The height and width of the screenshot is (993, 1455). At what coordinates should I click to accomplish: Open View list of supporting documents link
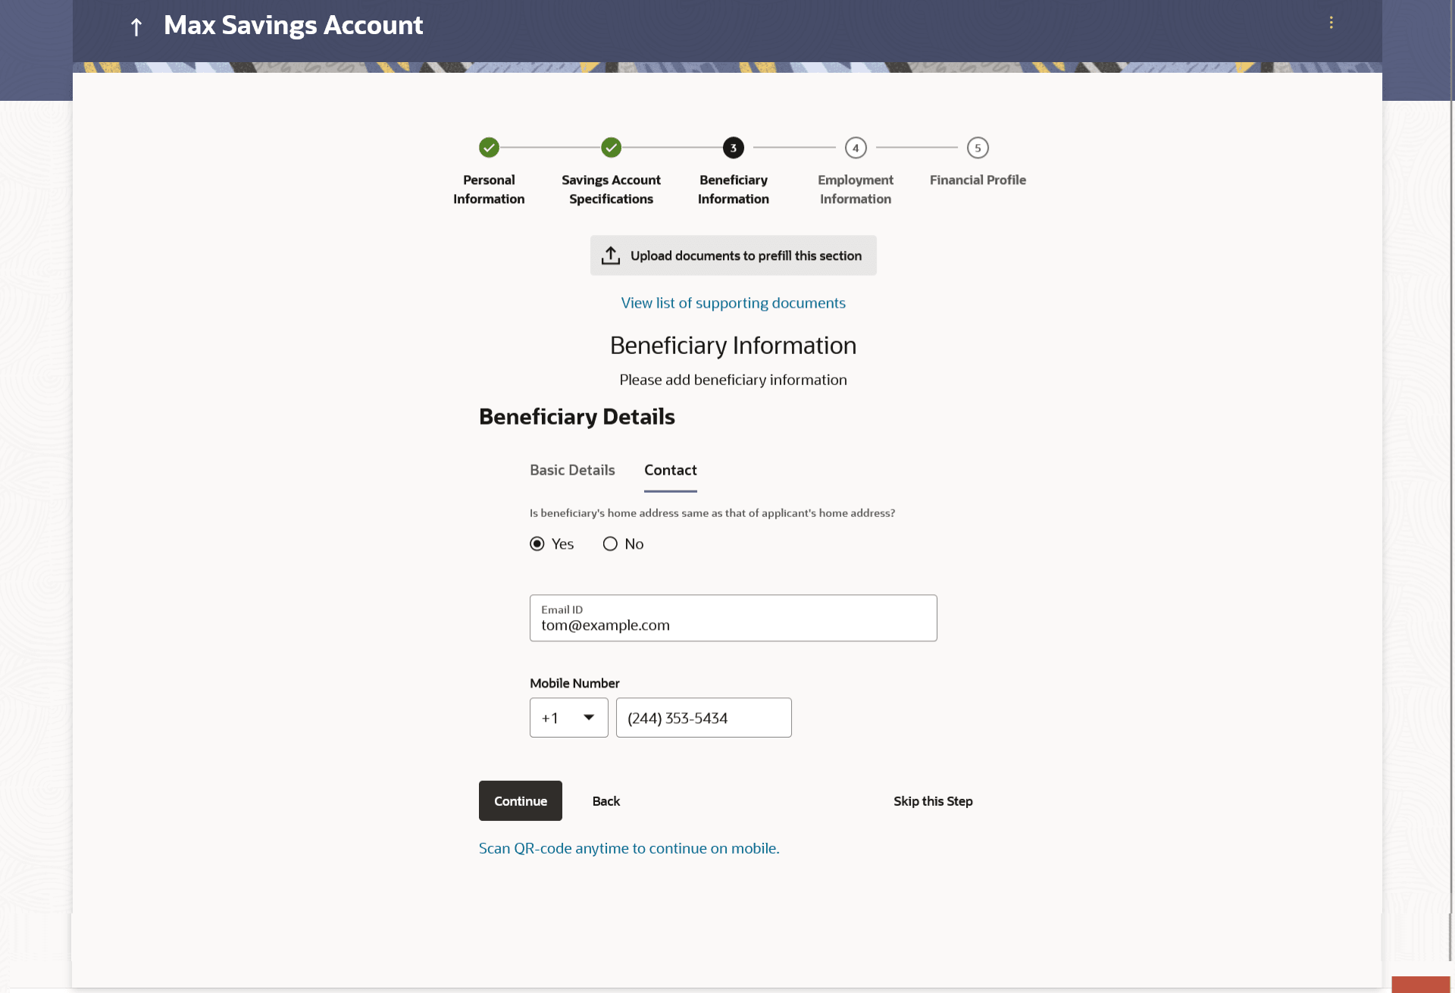point(733,303)
